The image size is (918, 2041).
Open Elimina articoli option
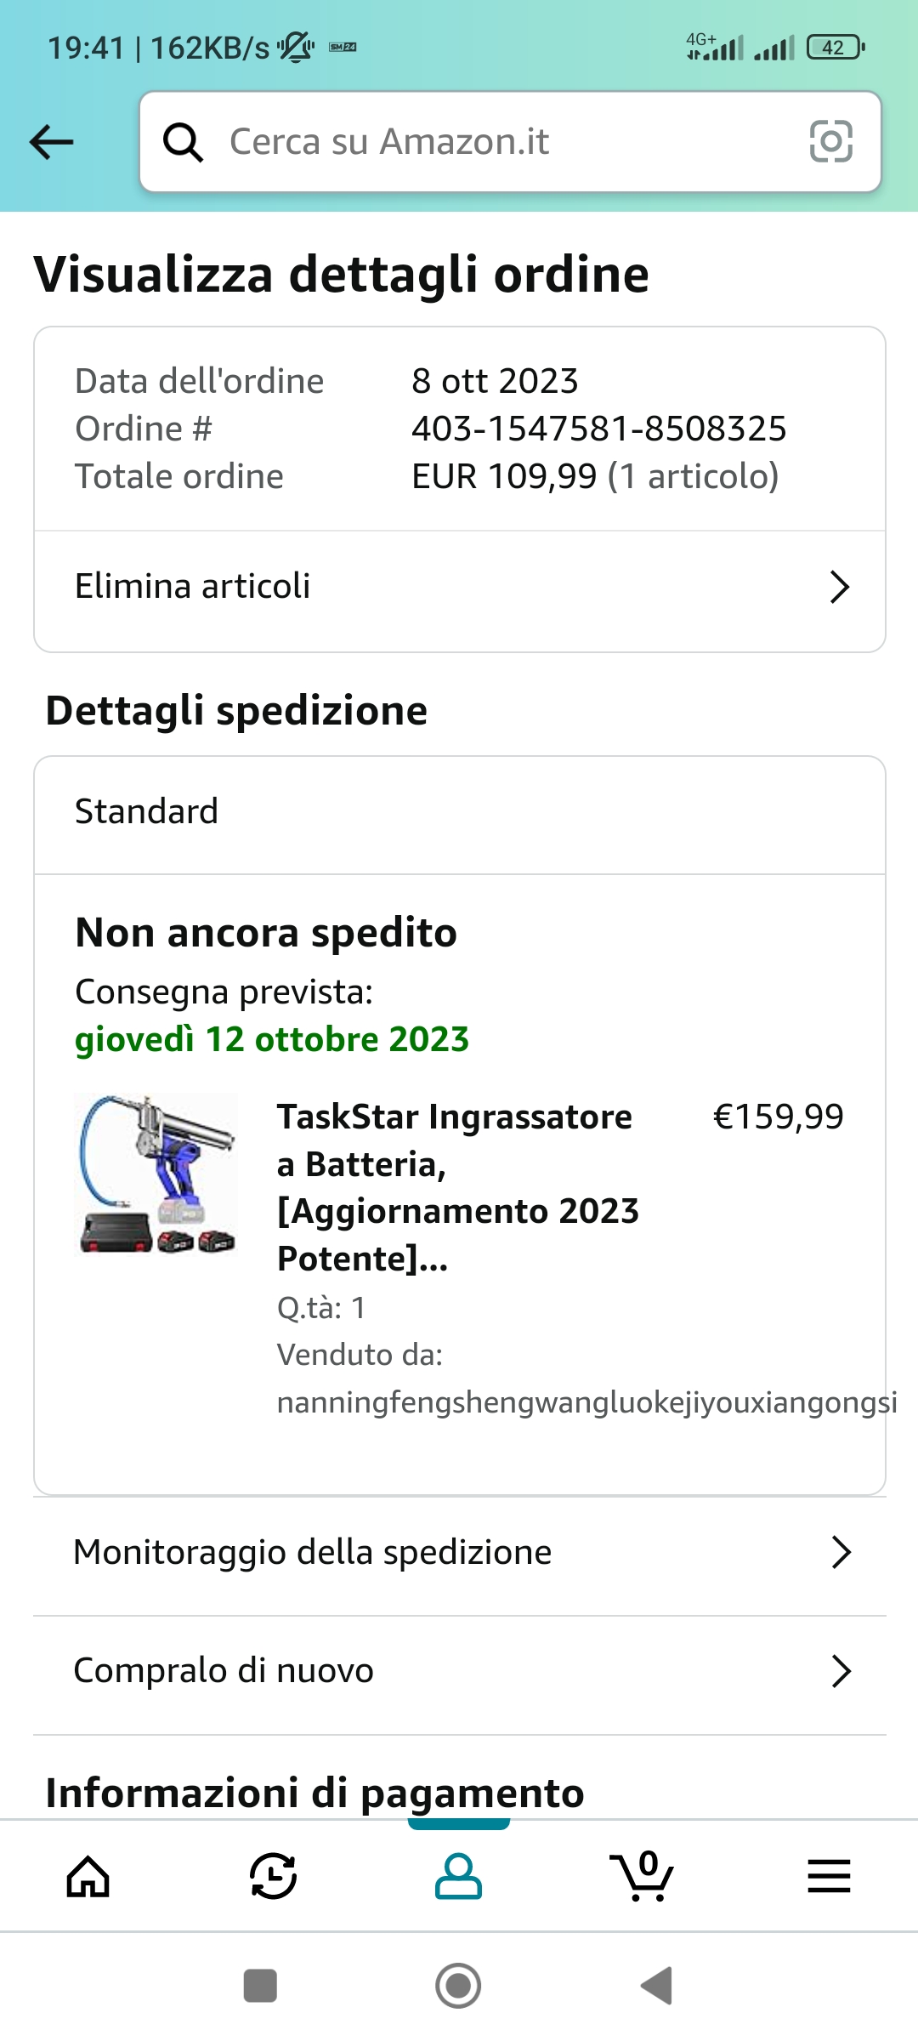193,587
